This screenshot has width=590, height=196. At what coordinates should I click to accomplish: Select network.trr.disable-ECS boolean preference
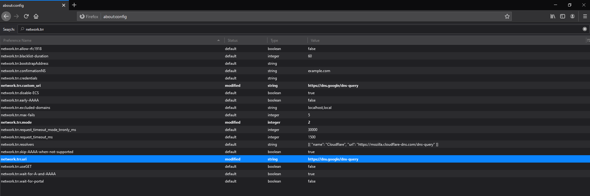coord(20,93)
